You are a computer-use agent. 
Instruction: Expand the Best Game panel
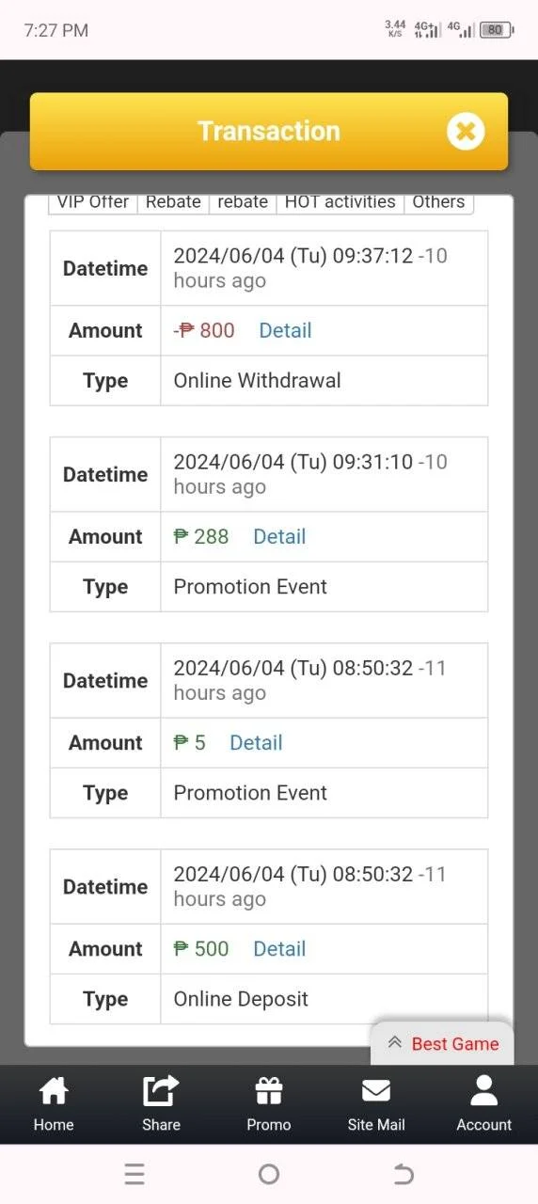tap(443, 1043)
